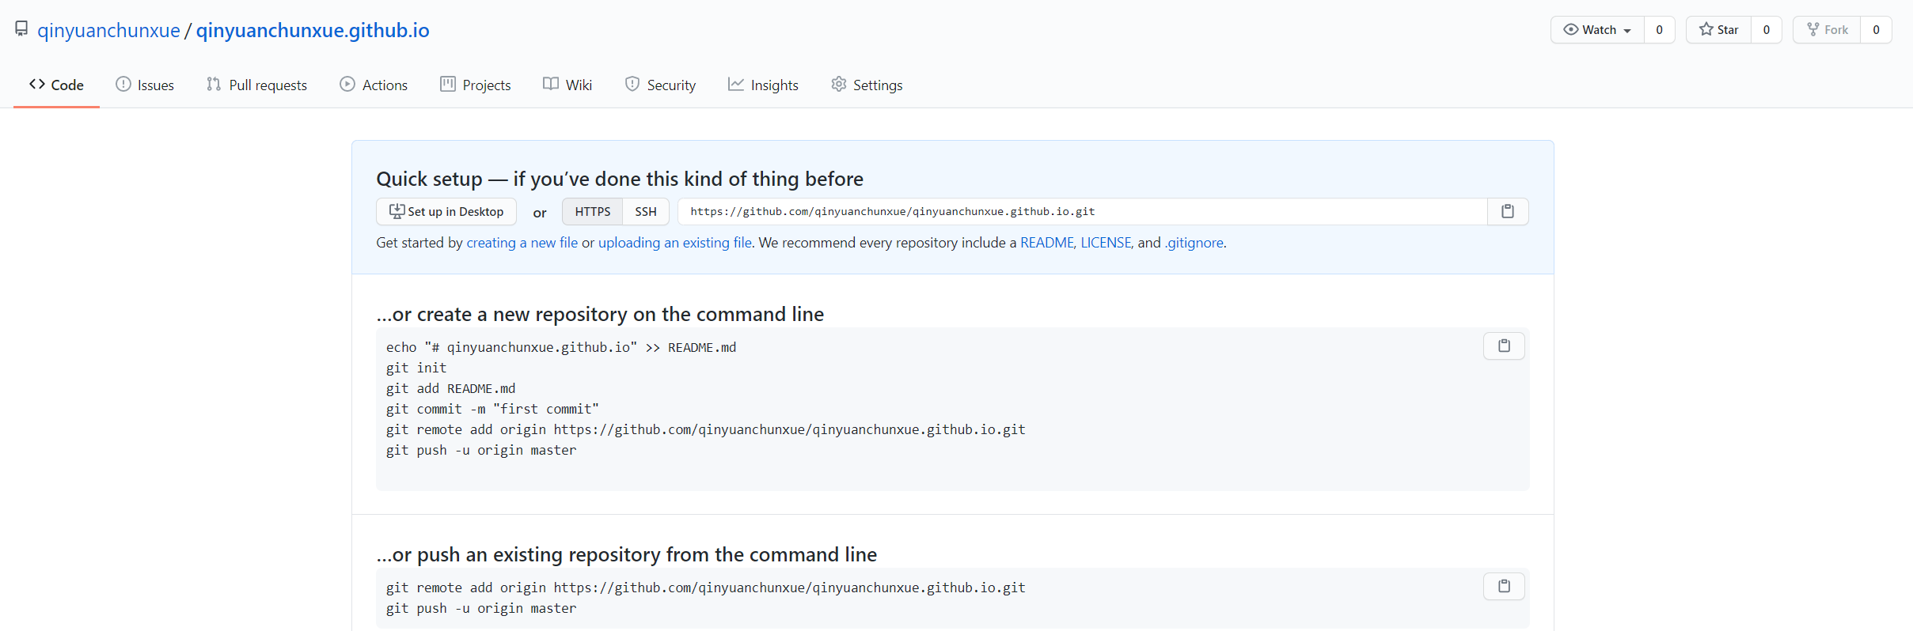
Task: View the Wiki tab
Action: coord(567,85)
